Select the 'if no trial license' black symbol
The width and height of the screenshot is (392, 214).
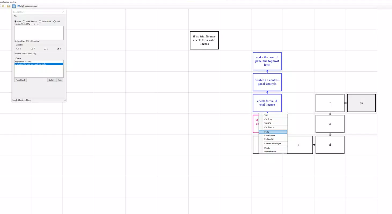[x=204, y=40]
